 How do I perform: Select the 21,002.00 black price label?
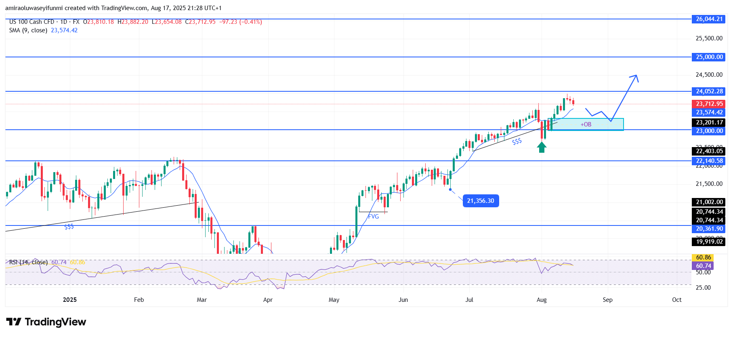click(x=709, y=202)
